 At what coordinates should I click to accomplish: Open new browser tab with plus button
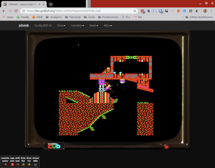[x=50, y=4]
